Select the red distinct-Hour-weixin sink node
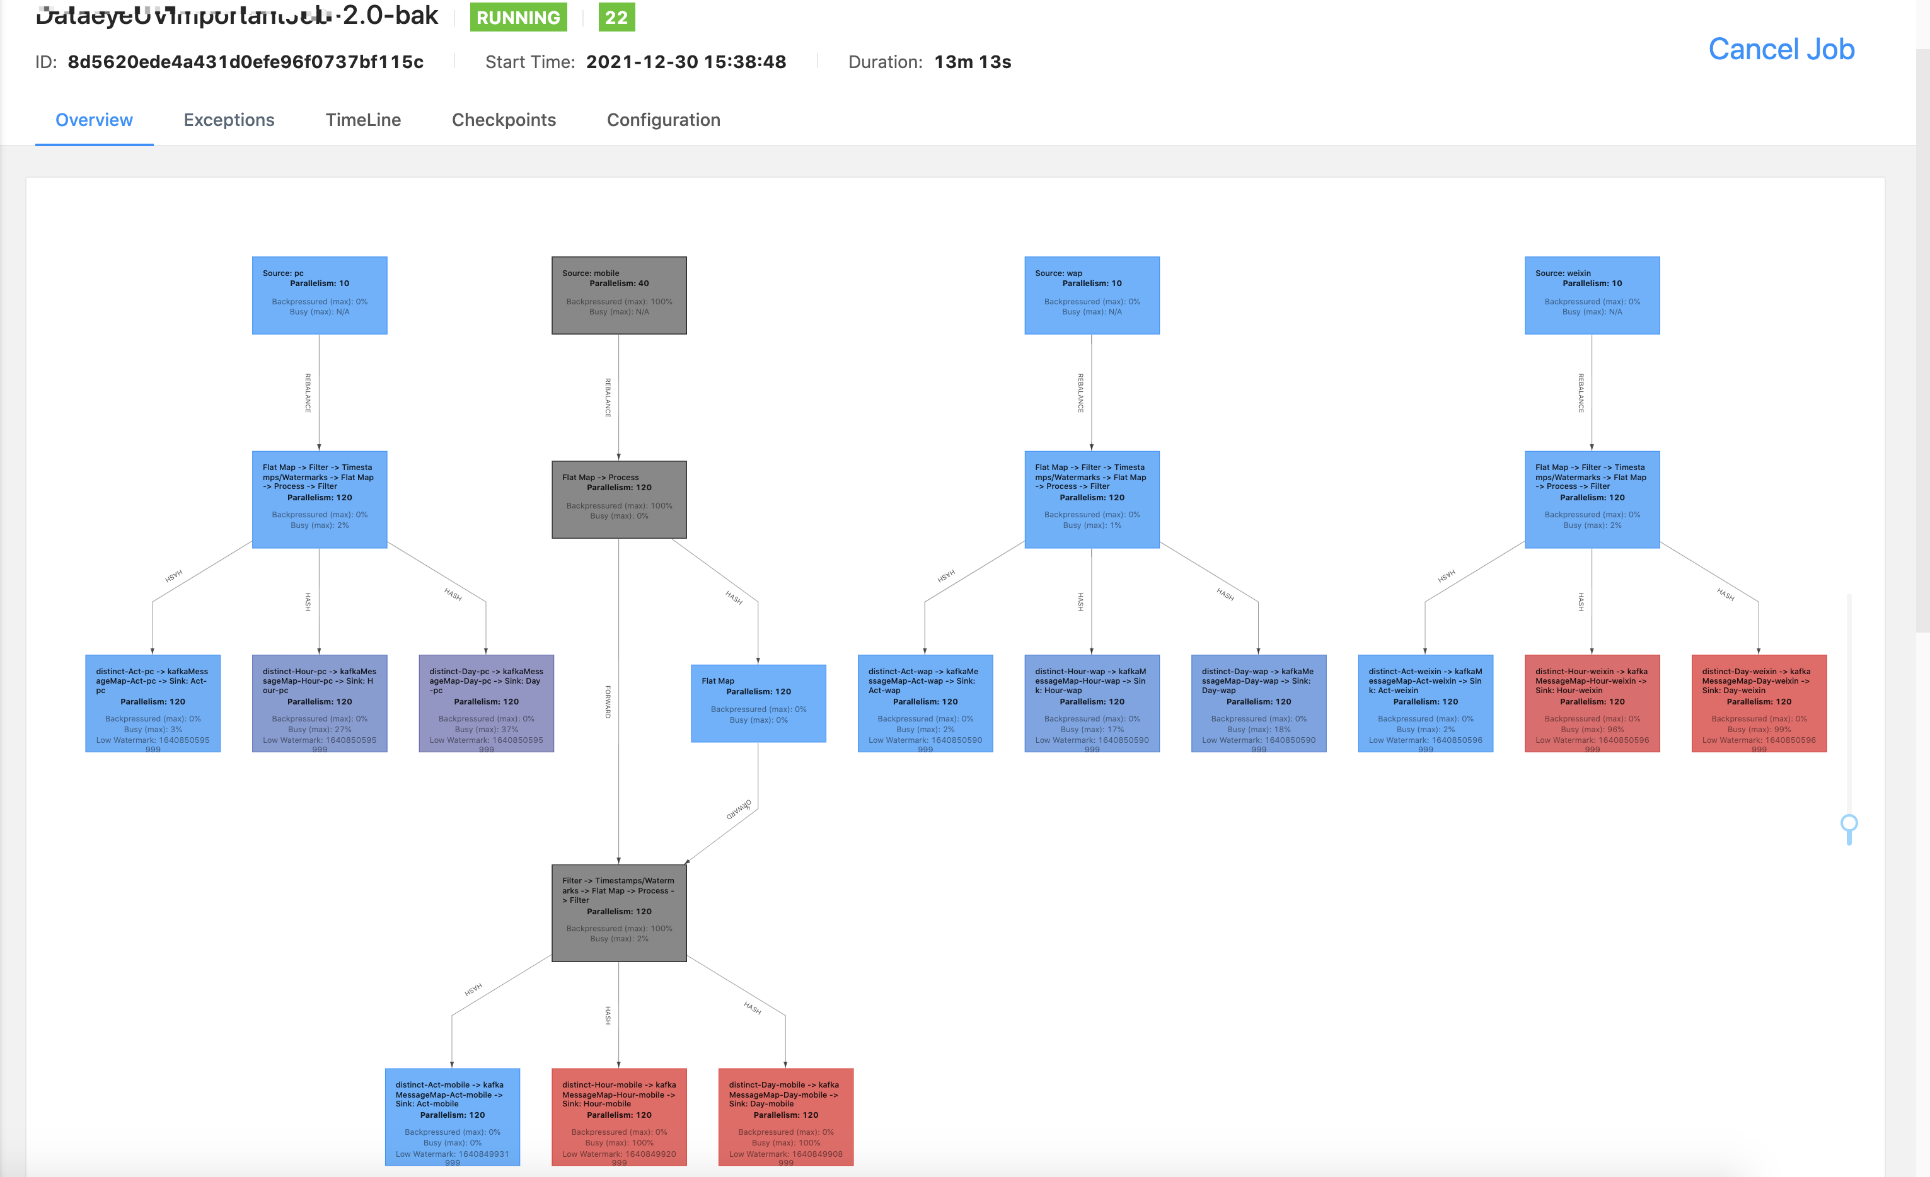 pos(1591,703)
